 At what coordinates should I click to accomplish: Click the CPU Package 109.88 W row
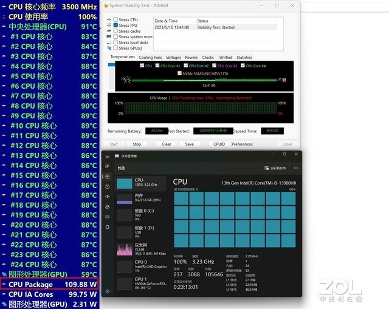point(50,284)
